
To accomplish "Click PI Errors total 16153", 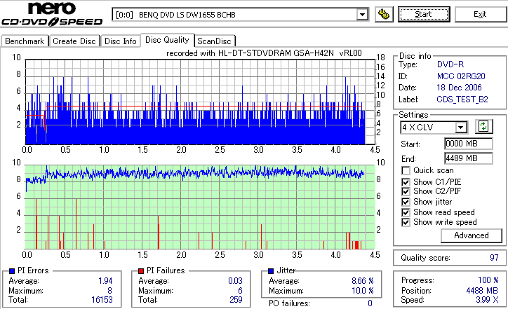I will click(x=102, y=300).
